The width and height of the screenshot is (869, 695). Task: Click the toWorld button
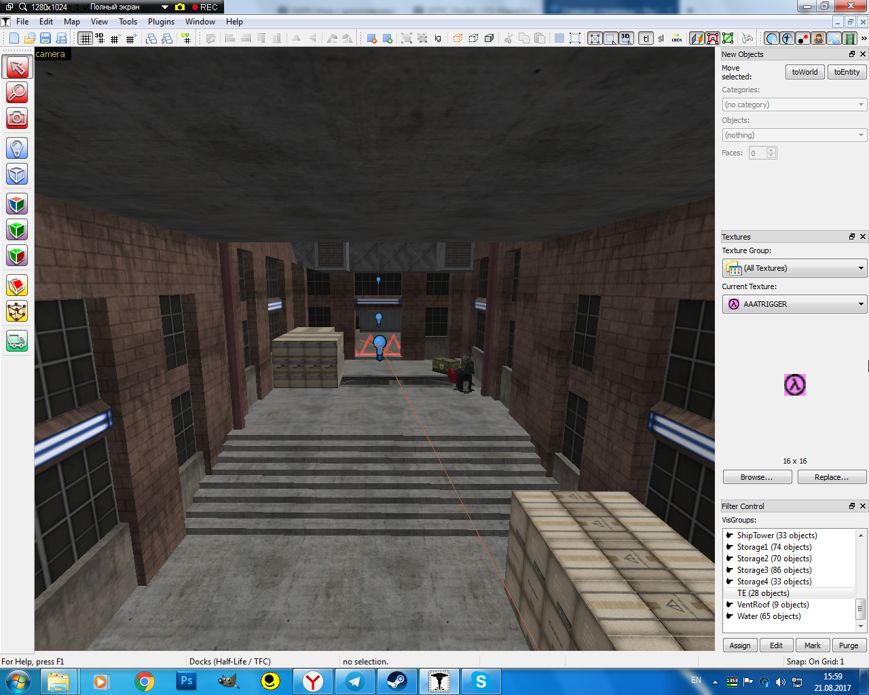(805, 72)
